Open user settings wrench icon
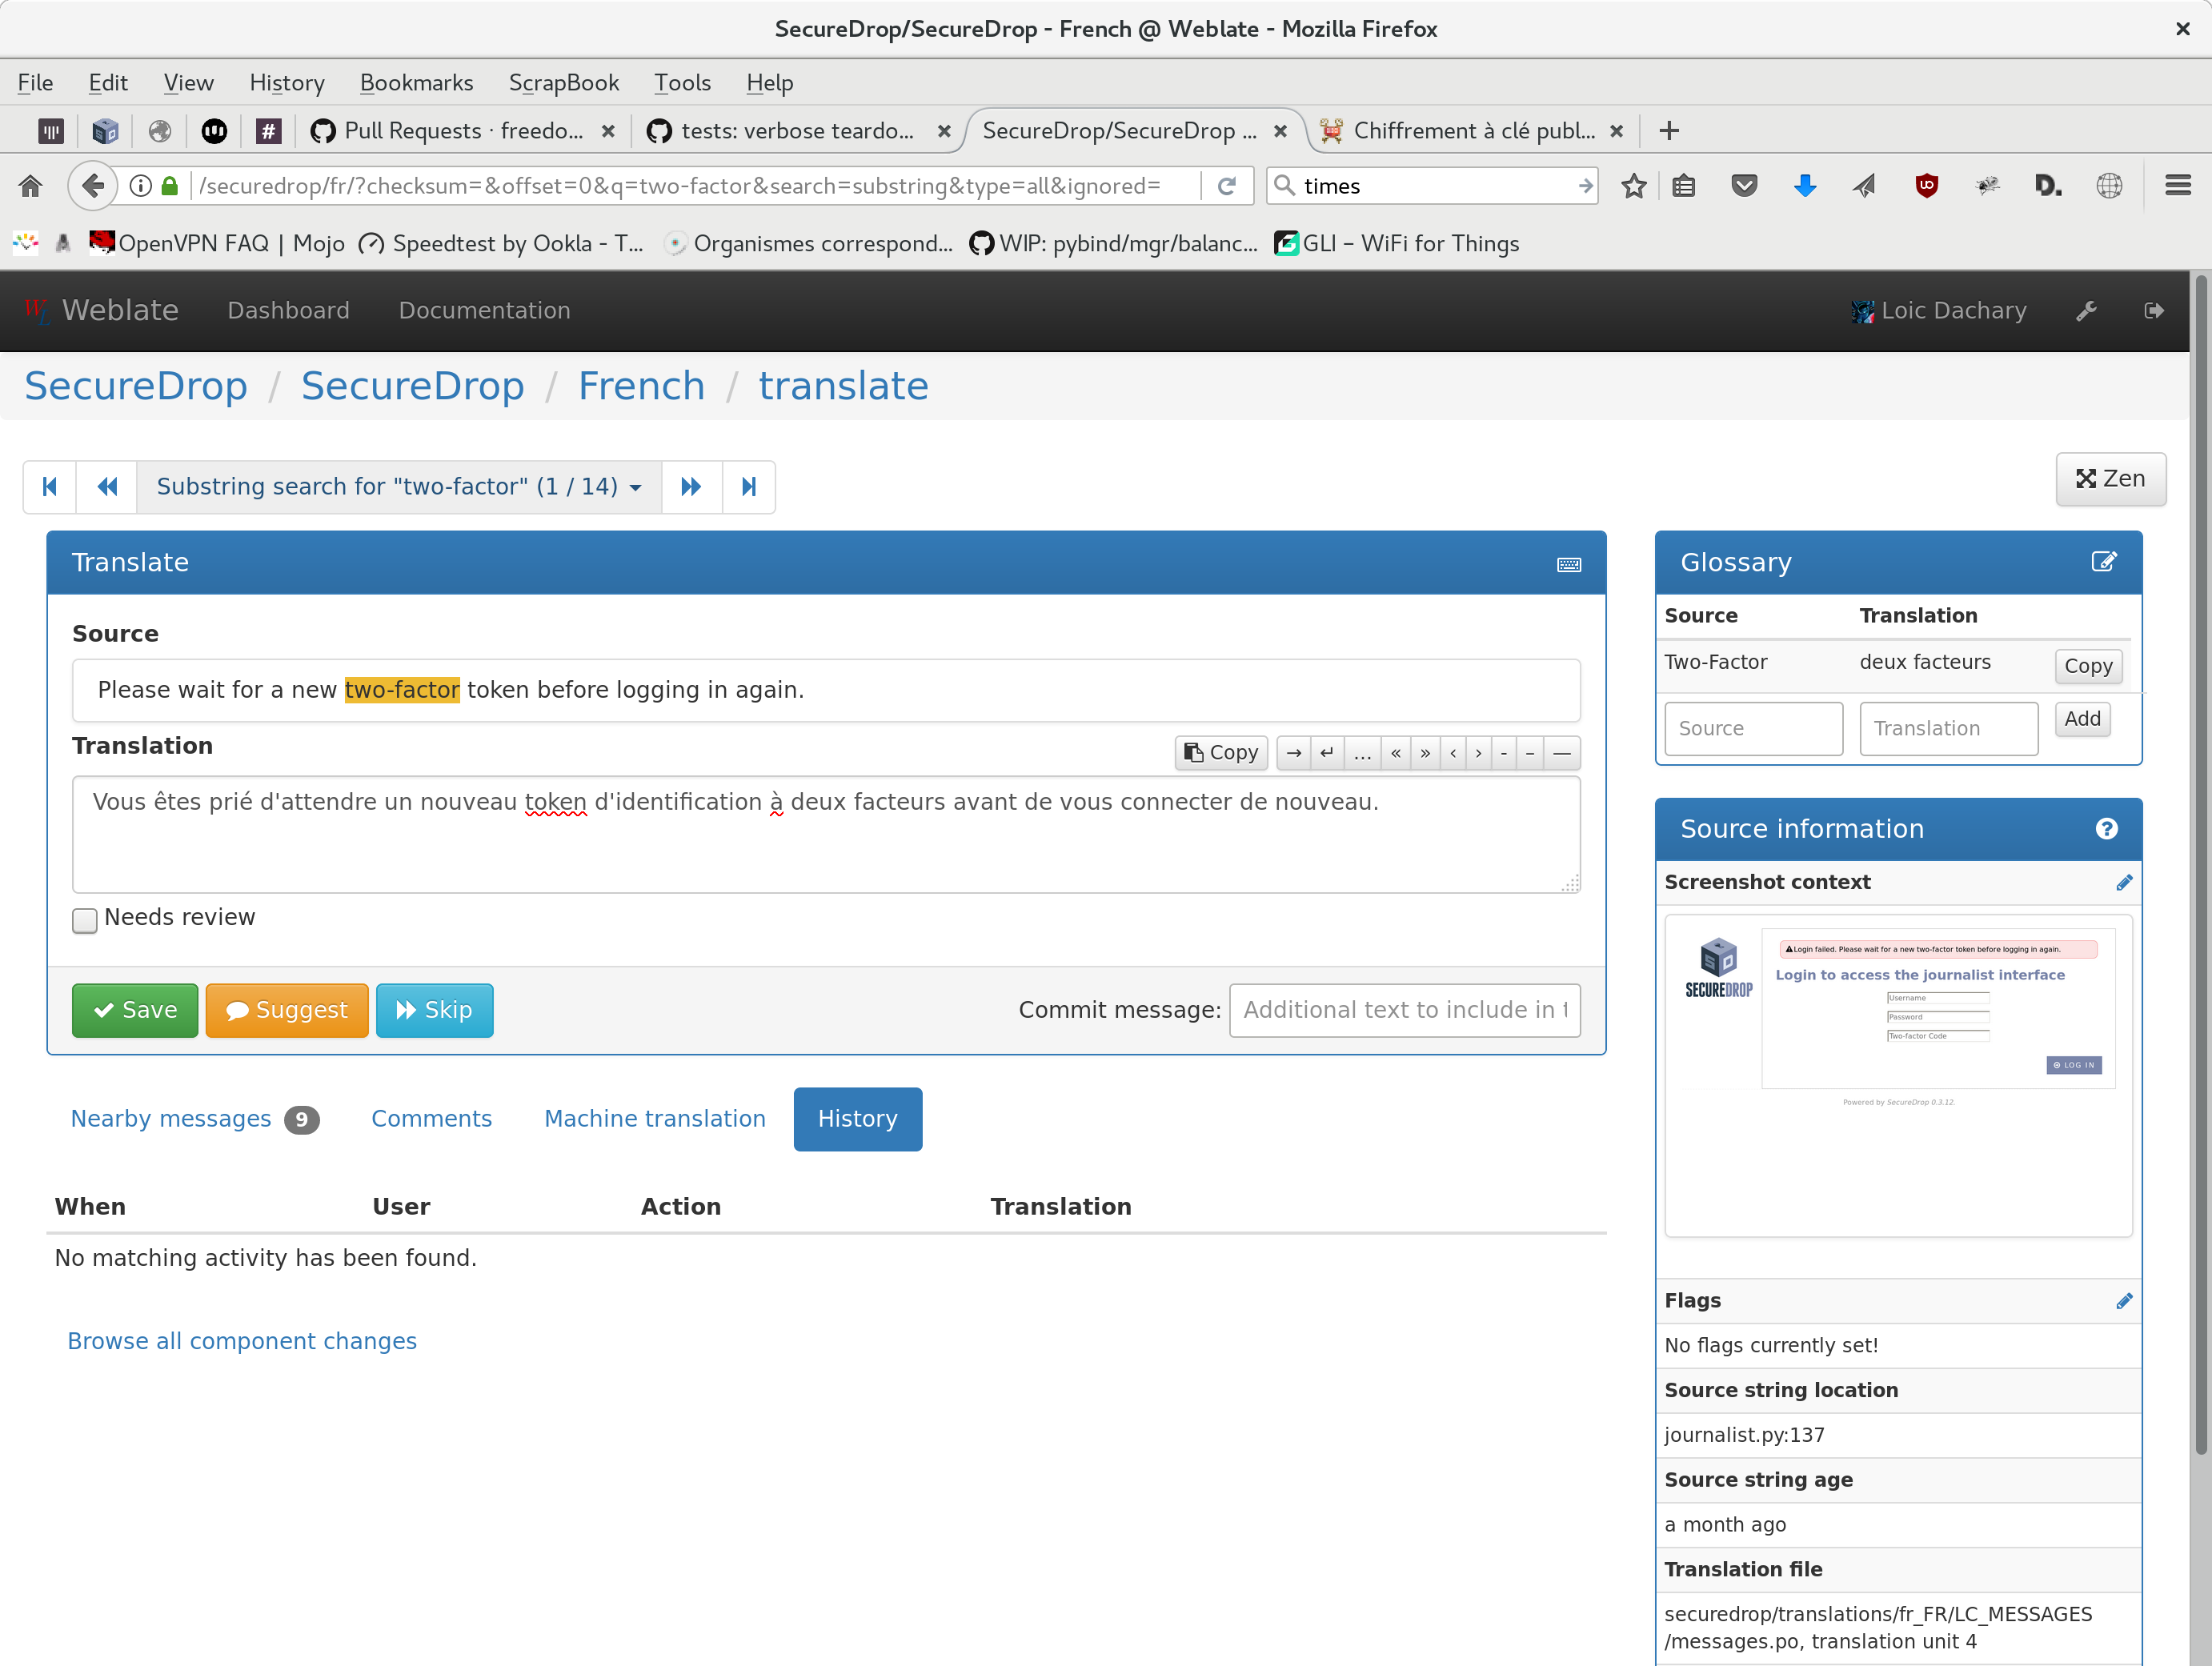 point(2086,311)
